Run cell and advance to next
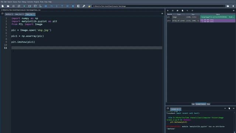This screenshot has height=133, width=236. 35,6
